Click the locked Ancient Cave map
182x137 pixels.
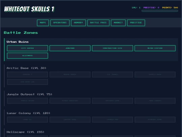(113, 101)
